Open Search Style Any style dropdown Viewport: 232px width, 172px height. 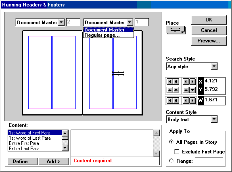coord(214,66)
